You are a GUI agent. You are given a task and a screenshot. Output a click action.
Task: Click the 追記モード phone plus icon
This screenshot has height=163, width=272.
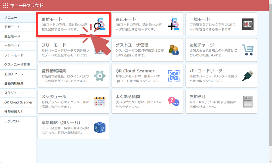click(x=174, y=24)
